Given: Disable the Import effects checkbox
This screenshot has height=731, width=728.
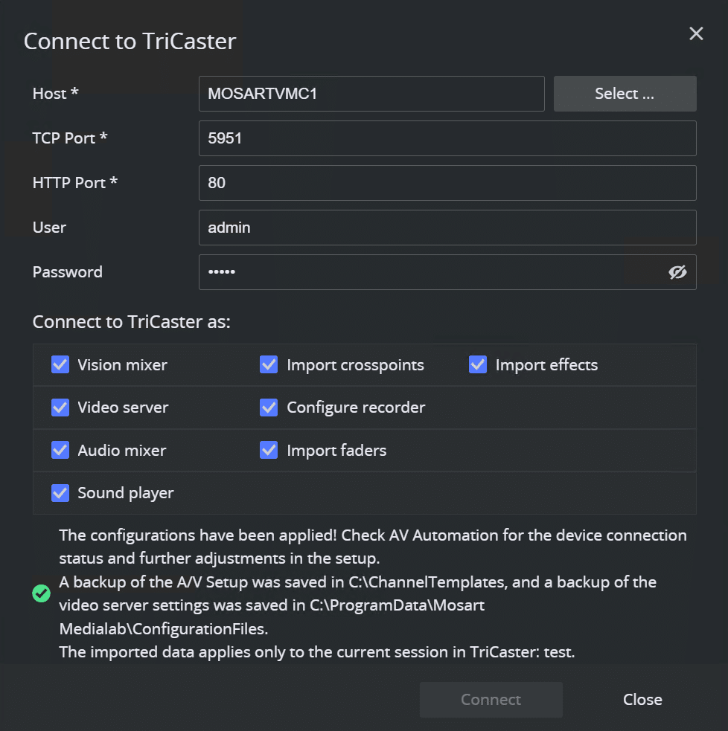Looking at the screenshot, I should [x=478, y=364].
